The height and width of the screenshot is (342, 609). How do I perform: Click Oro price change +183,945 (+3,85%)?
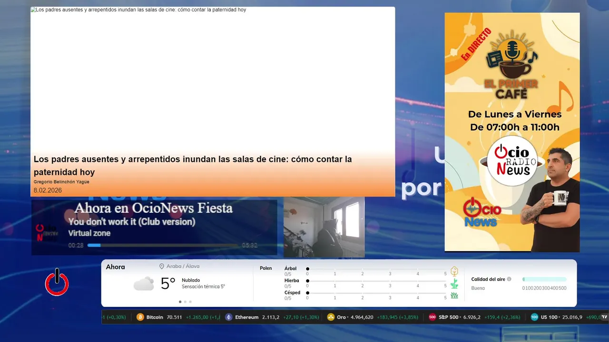coord(398,317)
